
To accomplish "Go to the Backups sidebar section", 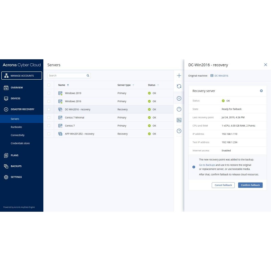I will [x=16, y=166].
